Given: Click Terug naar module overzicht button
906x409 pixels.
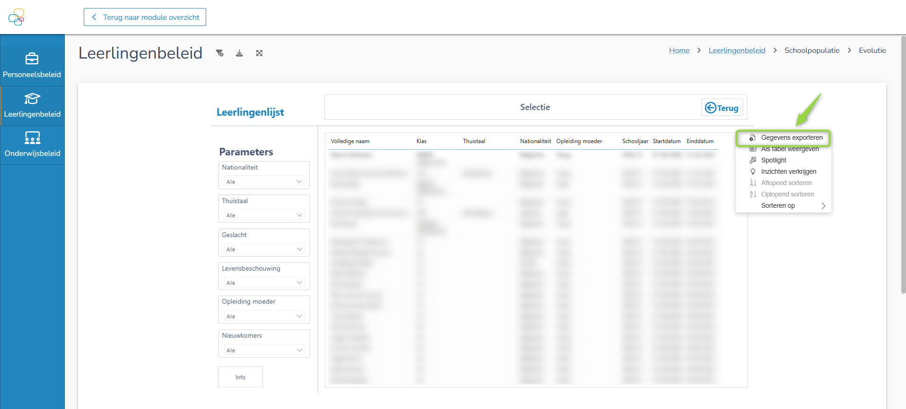Looking at the screenshot, I should click(x=145, y=17).
